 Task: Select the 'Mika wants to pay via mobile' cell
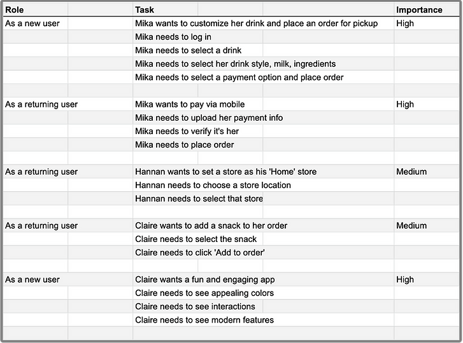tap(190, 104)
